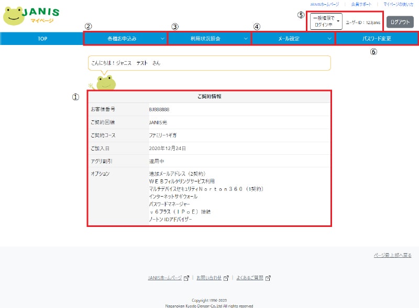Open the 会員サポート link
419x308 pixels.
(361, 4)
